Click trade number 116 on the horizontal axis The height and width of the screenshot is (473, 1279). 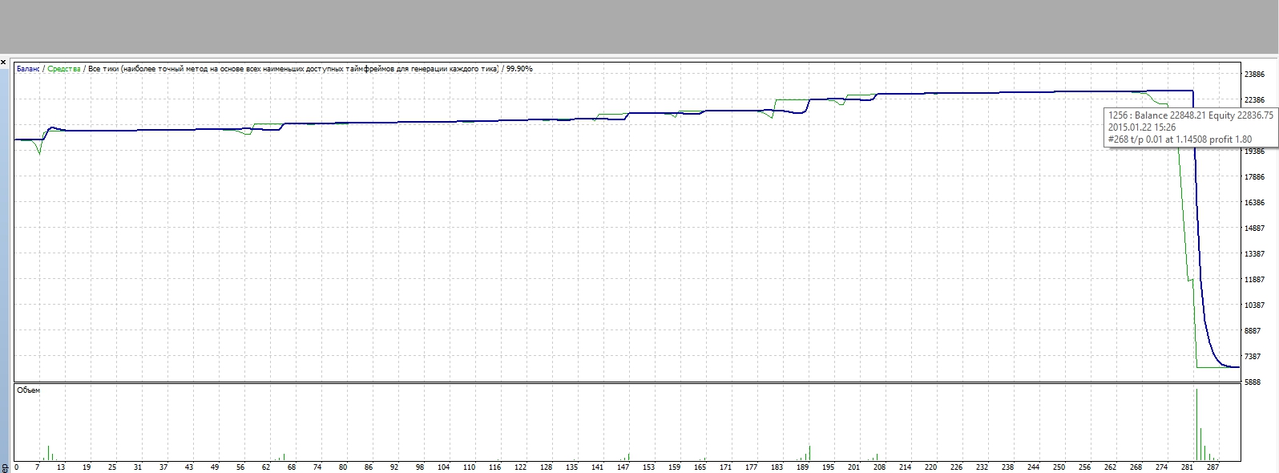494,467
